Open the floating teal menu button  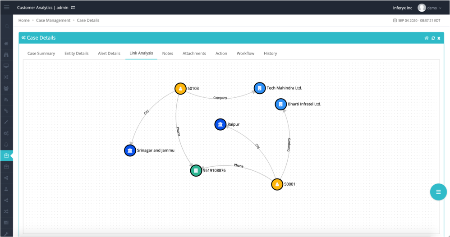(x=438, y=192)
